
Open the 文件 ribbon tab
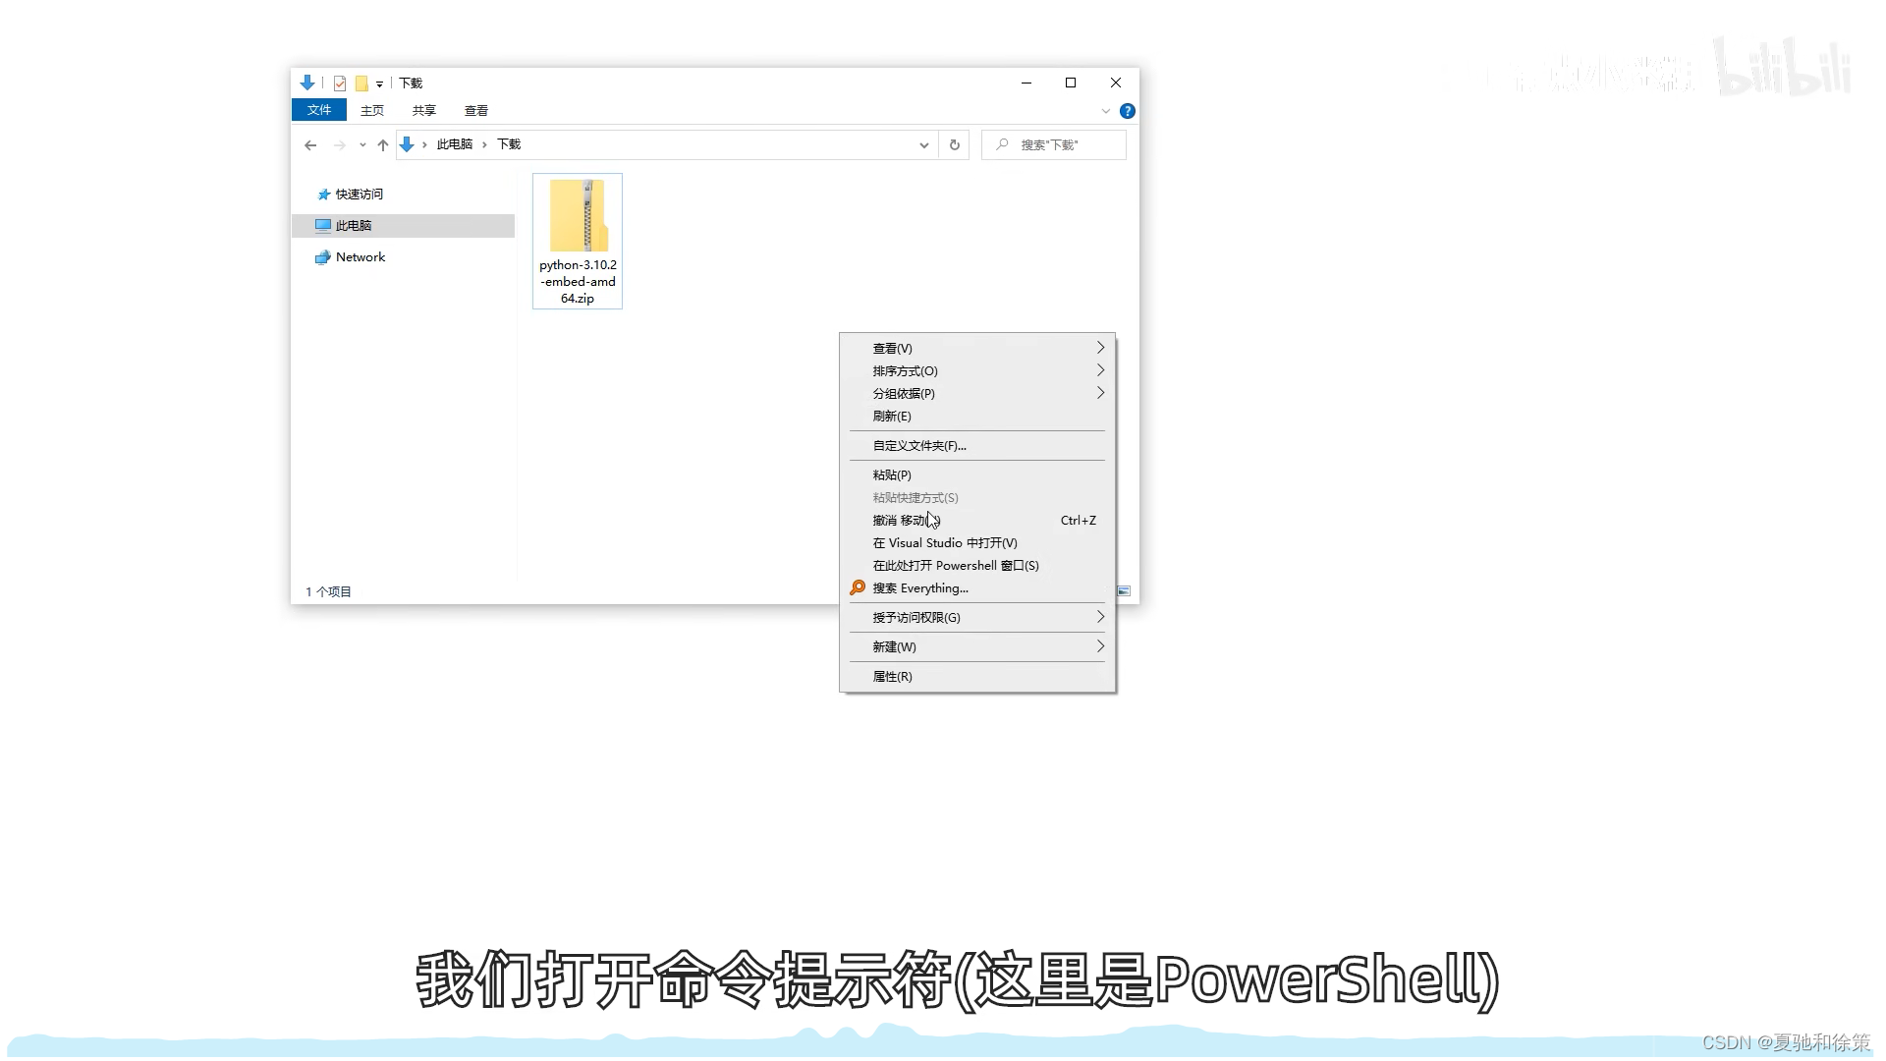pyautogui.click(x=319, y=110)
